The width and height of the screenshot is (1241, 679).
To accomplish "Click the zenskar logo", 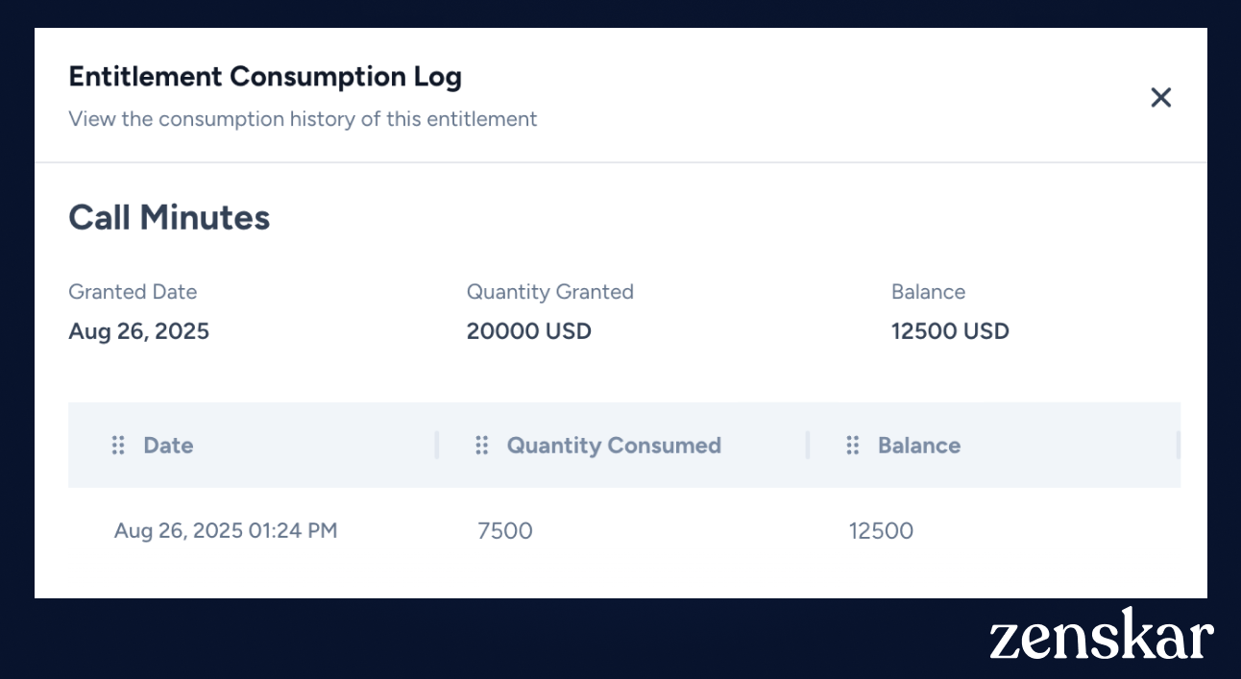I will [x=1102, y=633].
